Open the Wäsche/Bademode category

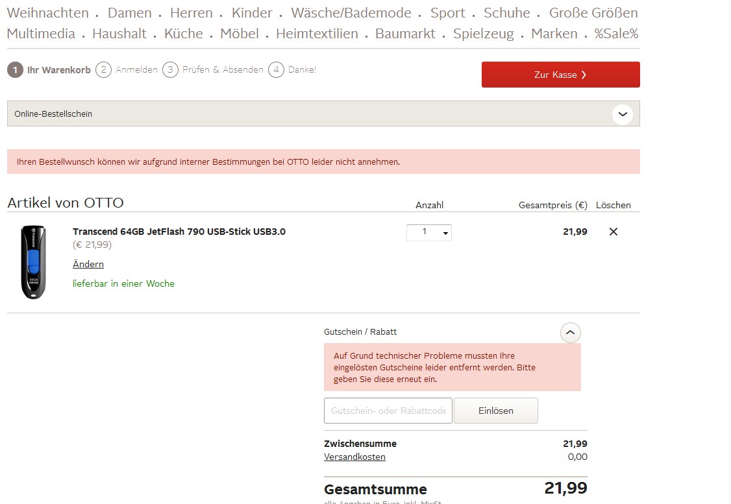(351, 13)
